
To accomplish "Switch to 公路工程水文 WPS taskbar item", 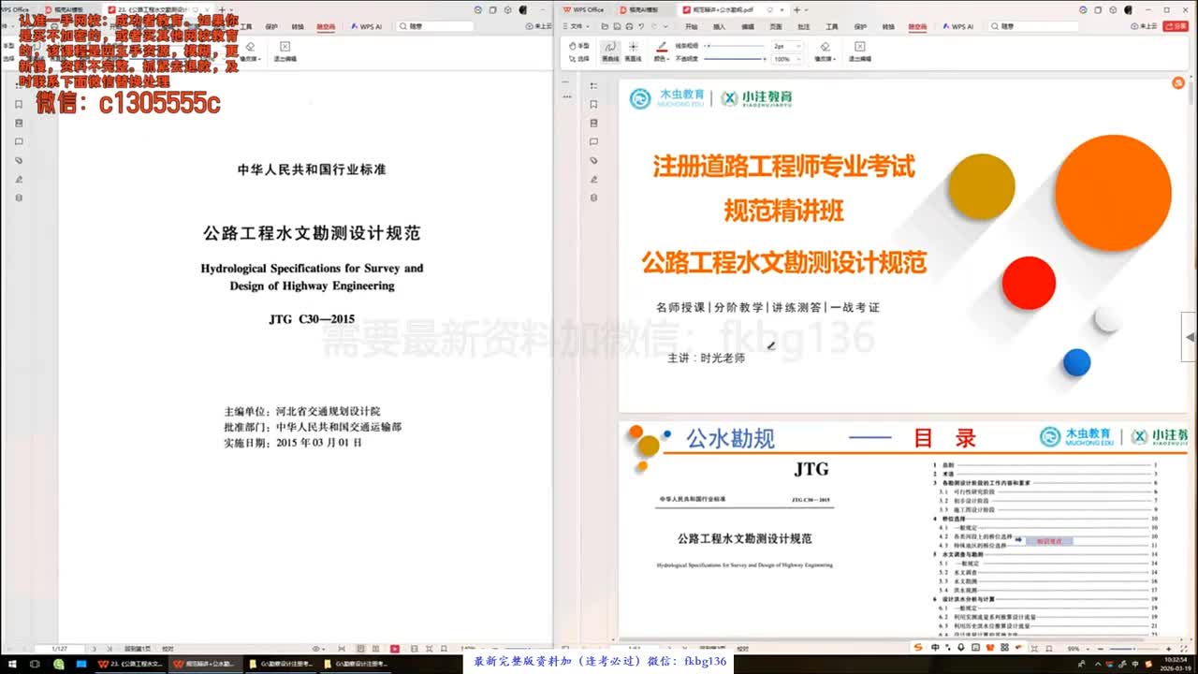I will tap(129, 664).
